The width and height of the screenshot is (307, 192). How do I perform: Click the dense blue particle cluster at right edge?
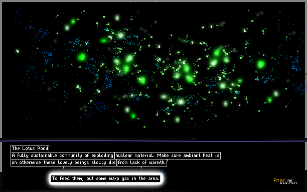[x=295, y=64]
